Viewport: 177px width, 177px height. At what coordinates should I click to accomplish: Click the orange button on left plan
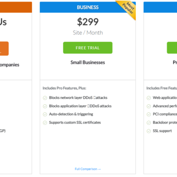tap(4, 49)
